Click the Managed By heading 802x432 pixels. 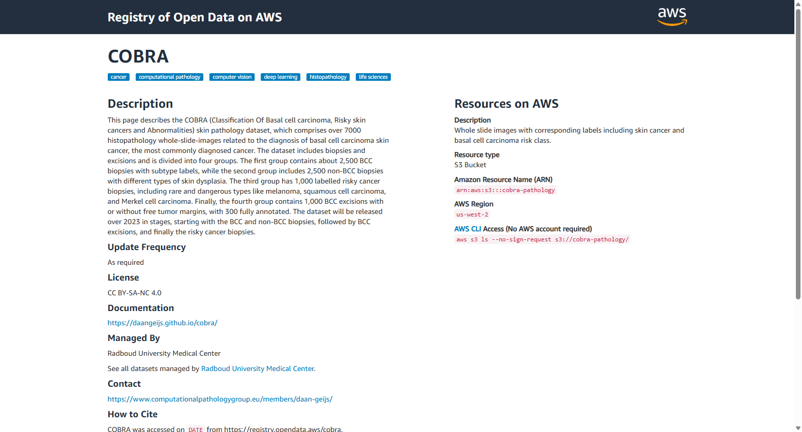point(134,338)
